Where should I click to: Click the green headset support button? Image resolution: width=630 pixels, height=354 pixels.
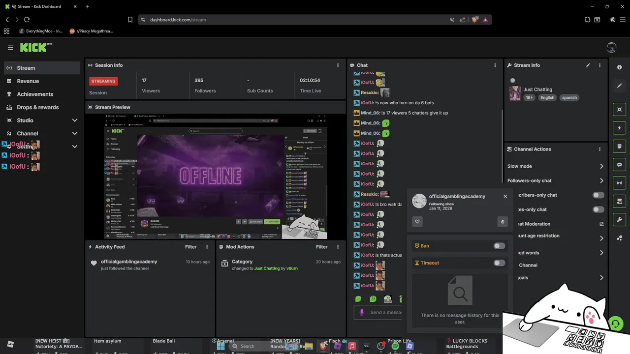point(615,324)
